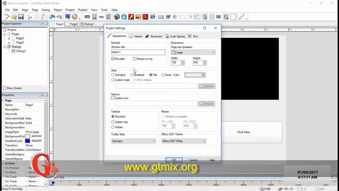Click the Cut scissors icon in toolbar
Viewport: 339px width, 191px height.
point(30,16)
